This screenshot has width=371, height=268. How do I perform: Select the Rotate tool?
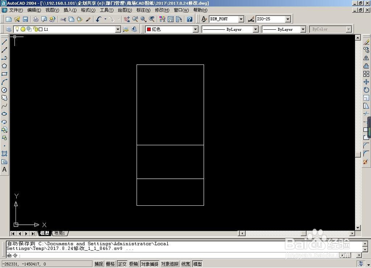(366, 90)
